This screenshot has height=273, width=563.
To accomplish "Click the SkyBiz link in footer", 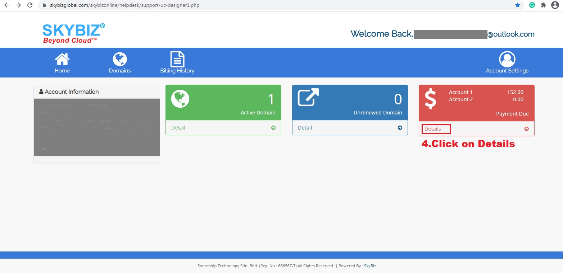I will tap(370, 266).
